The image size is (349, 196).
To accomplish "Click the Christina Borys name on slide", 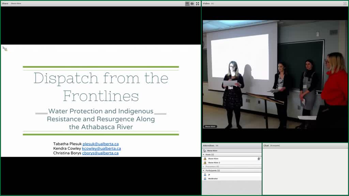I will pyautogui.click(x=67, y=153).
